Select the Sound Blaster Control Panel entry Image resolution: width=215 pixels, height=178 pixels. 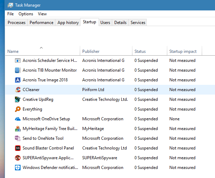pyautogui.click(x=48, y=148)
